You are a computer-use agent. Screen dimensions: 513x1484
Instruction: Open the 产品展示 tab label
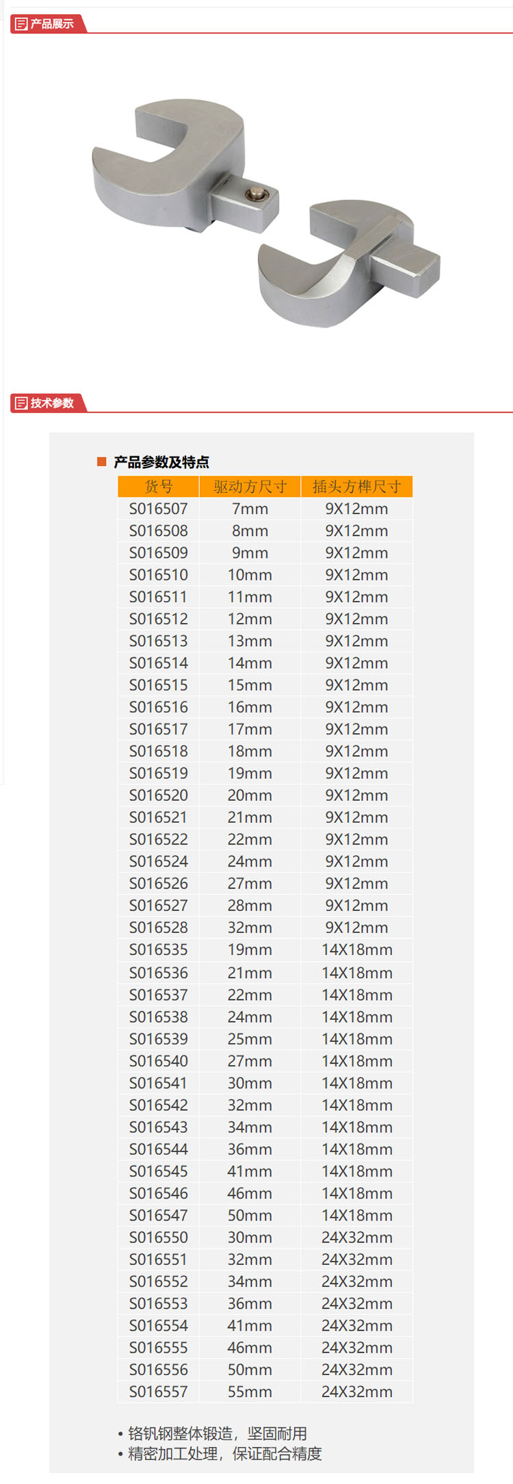(x=52, y=24)
